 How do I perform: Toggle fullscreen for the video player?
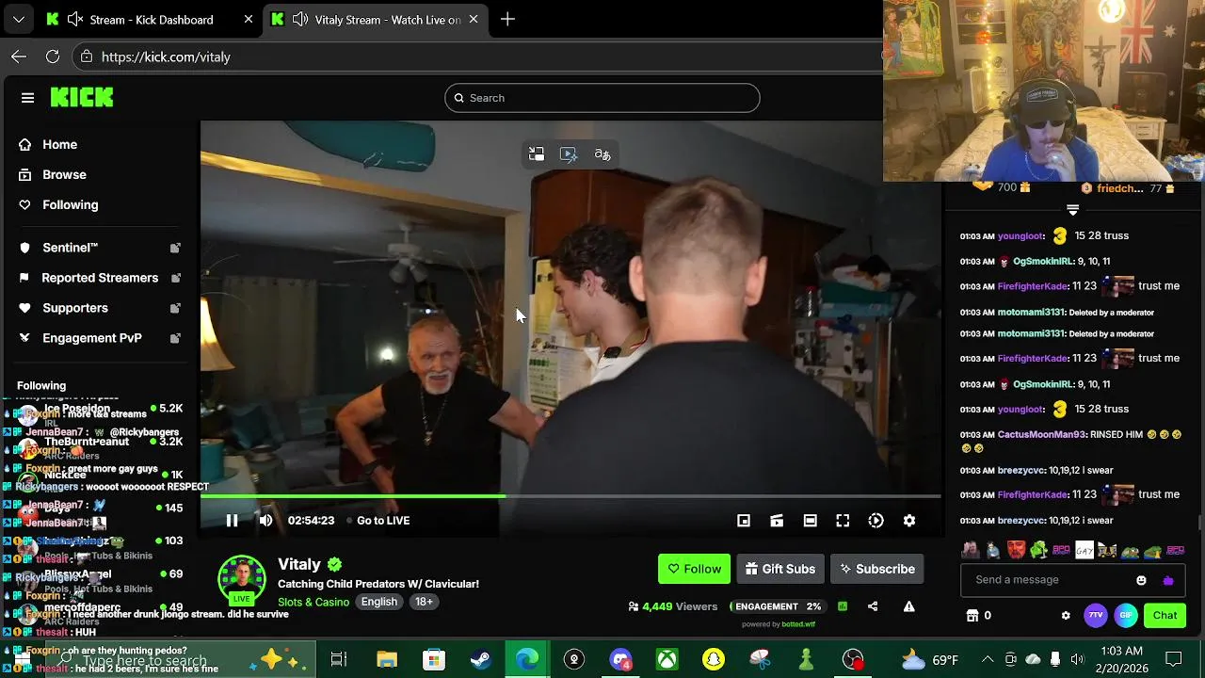[x=843, y=521]
